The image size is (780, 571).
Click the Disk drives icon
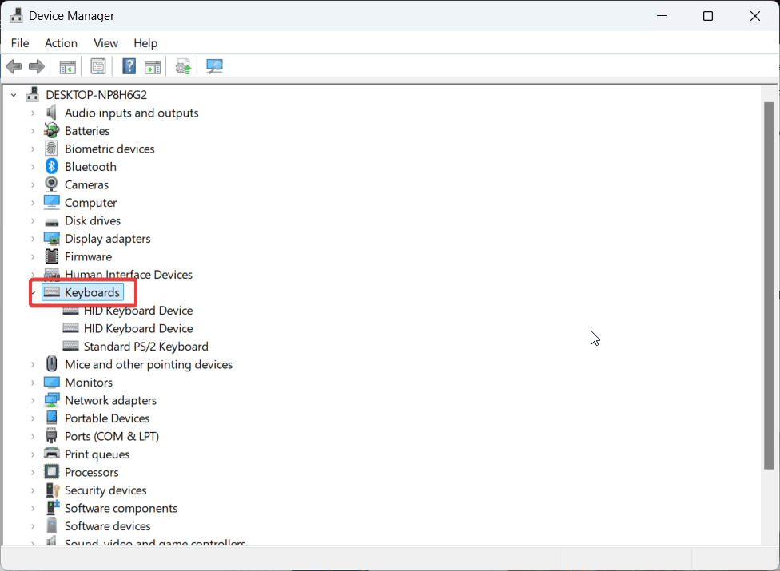51,222
